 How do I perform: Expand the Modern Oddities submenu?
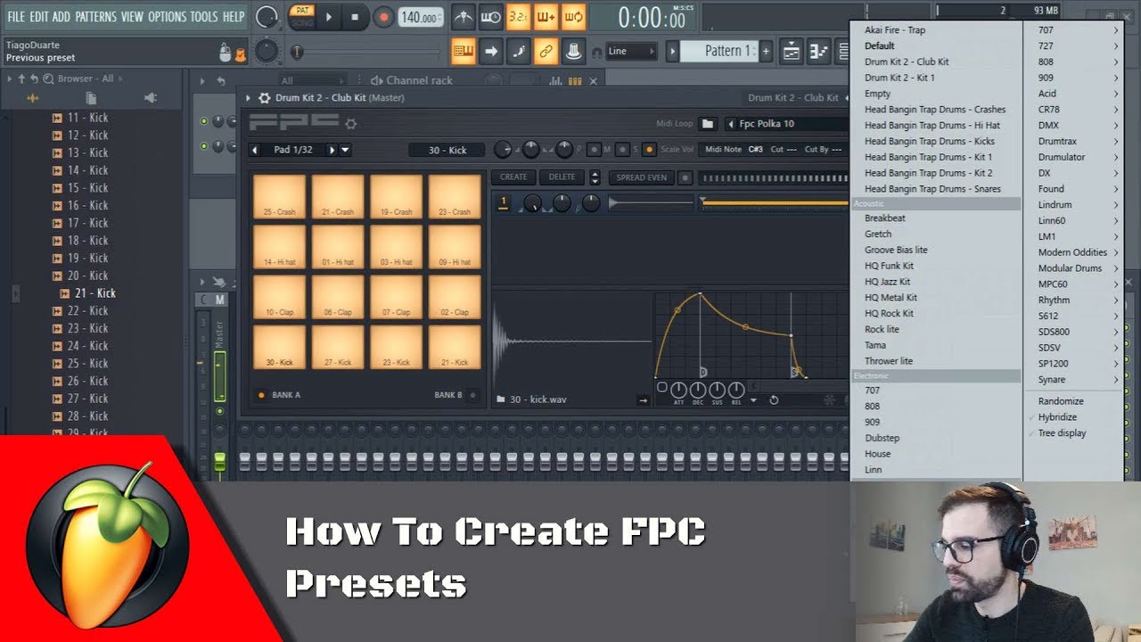pos(1115,252)
